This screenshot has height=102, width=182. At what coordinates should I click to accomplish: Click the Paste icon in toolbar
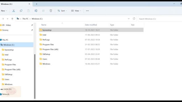[x=28, y=11]
